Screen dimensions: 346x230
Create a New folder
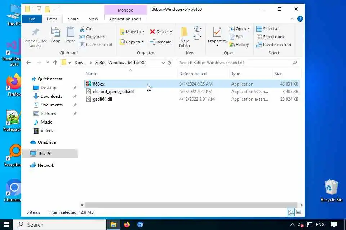185,37
